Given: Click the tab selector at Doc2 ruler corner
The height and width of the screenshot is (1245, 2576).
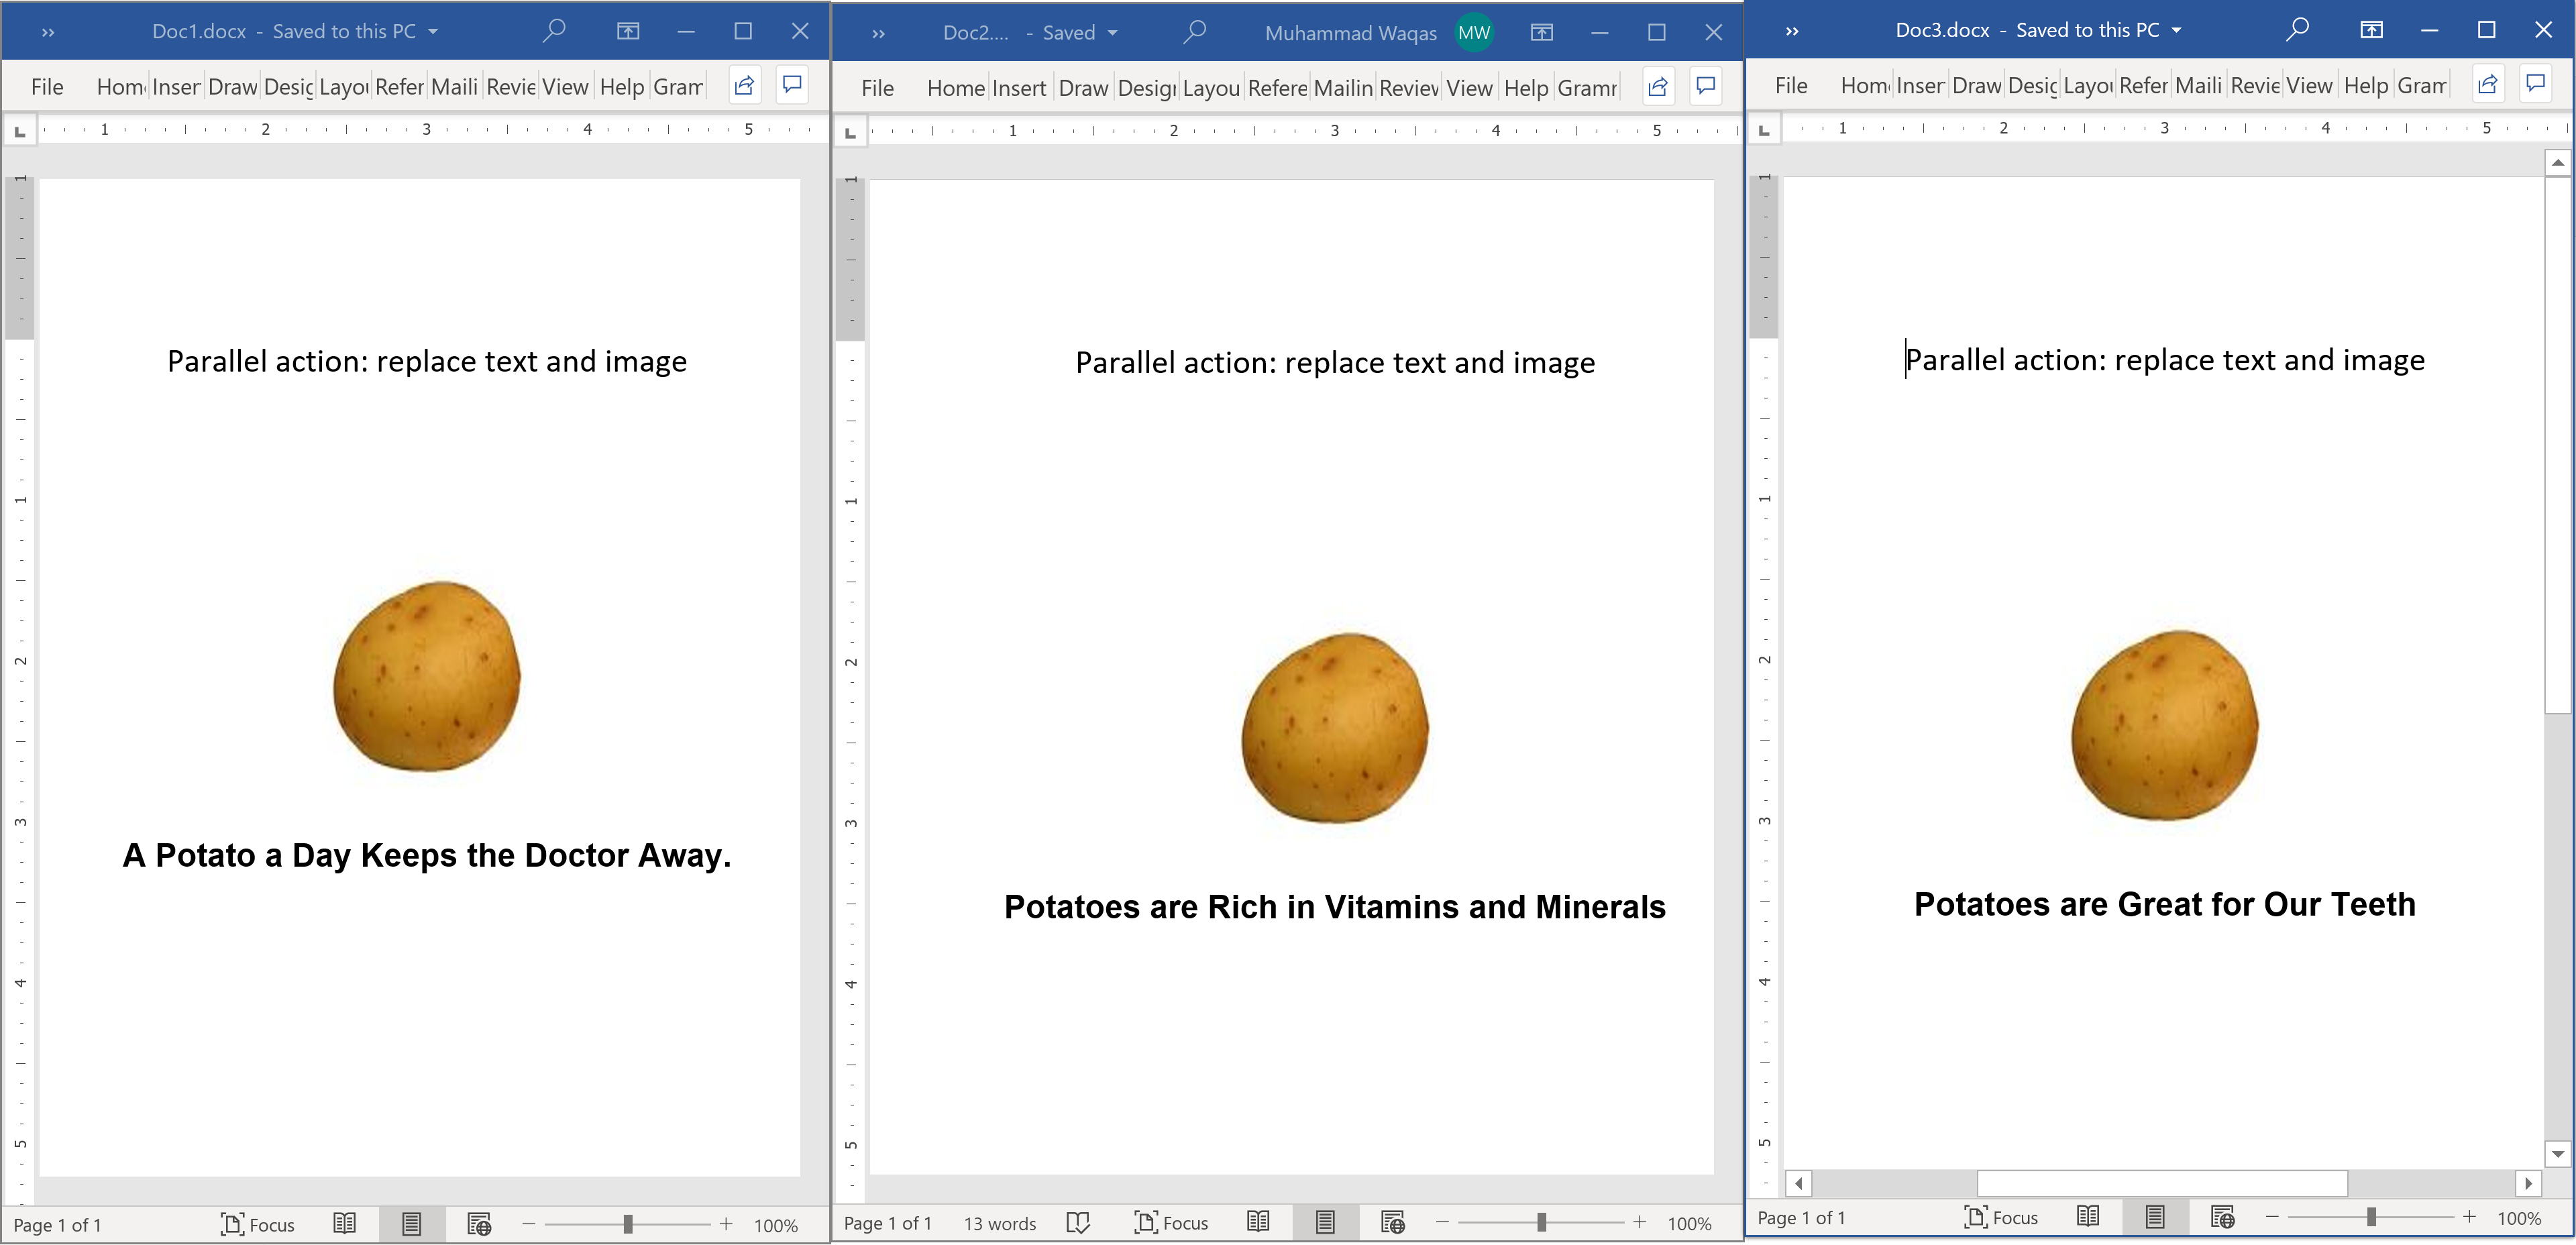Looking at the screenshot, I should pyautogui.click(x=850, y=132).
